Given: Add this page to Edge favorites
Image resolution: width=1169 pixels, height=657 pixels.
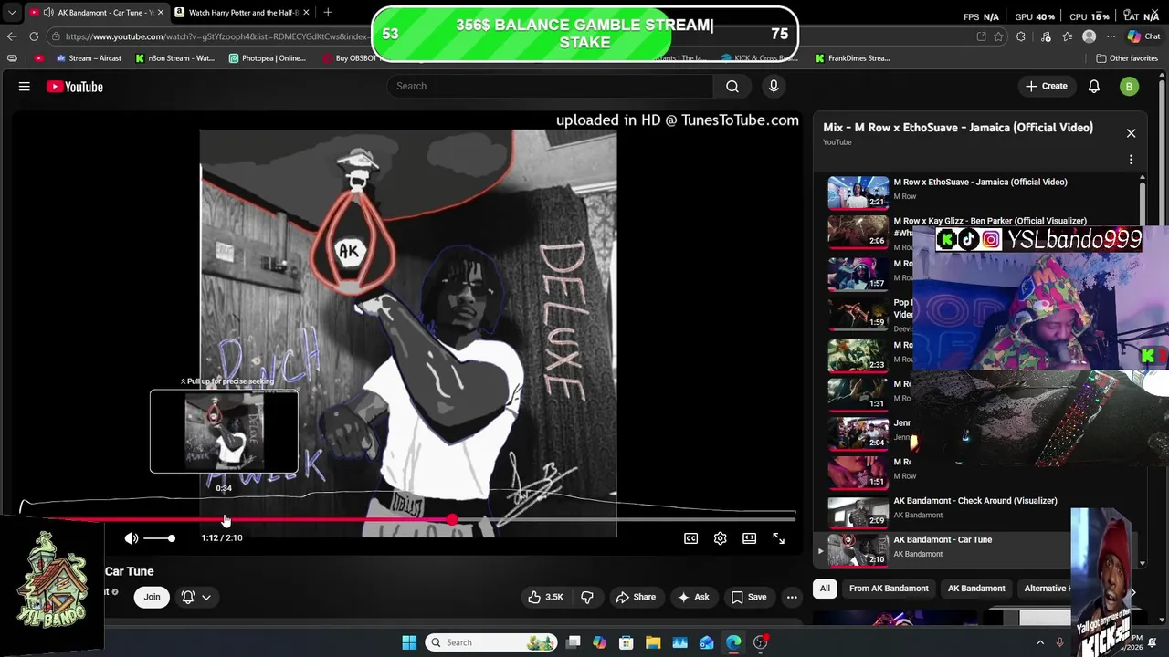Looking at the screenshot, I should pos(998,36).
